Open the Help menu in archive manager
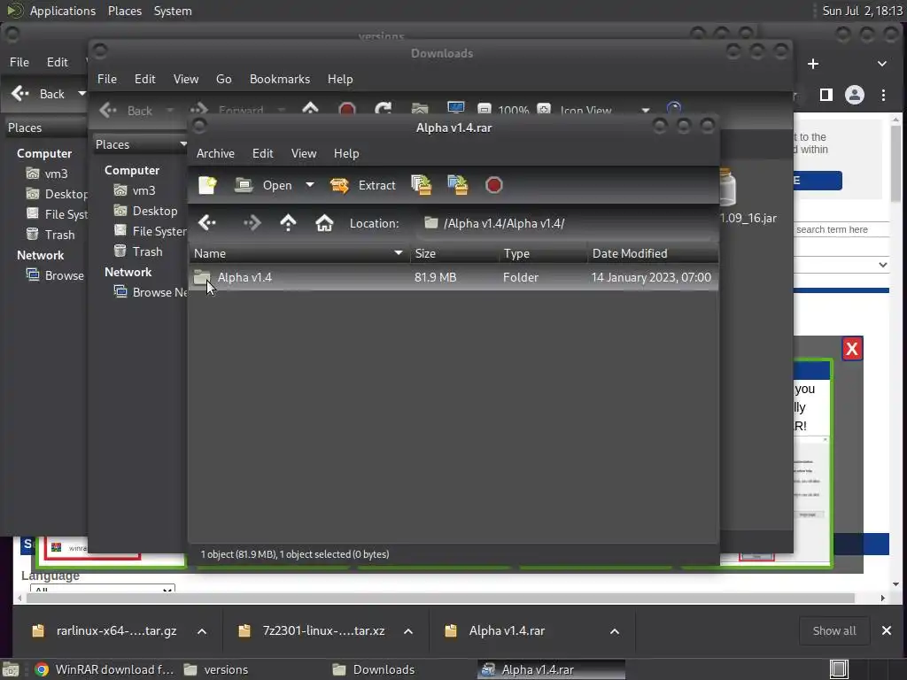907x680 pixels. 346,153
